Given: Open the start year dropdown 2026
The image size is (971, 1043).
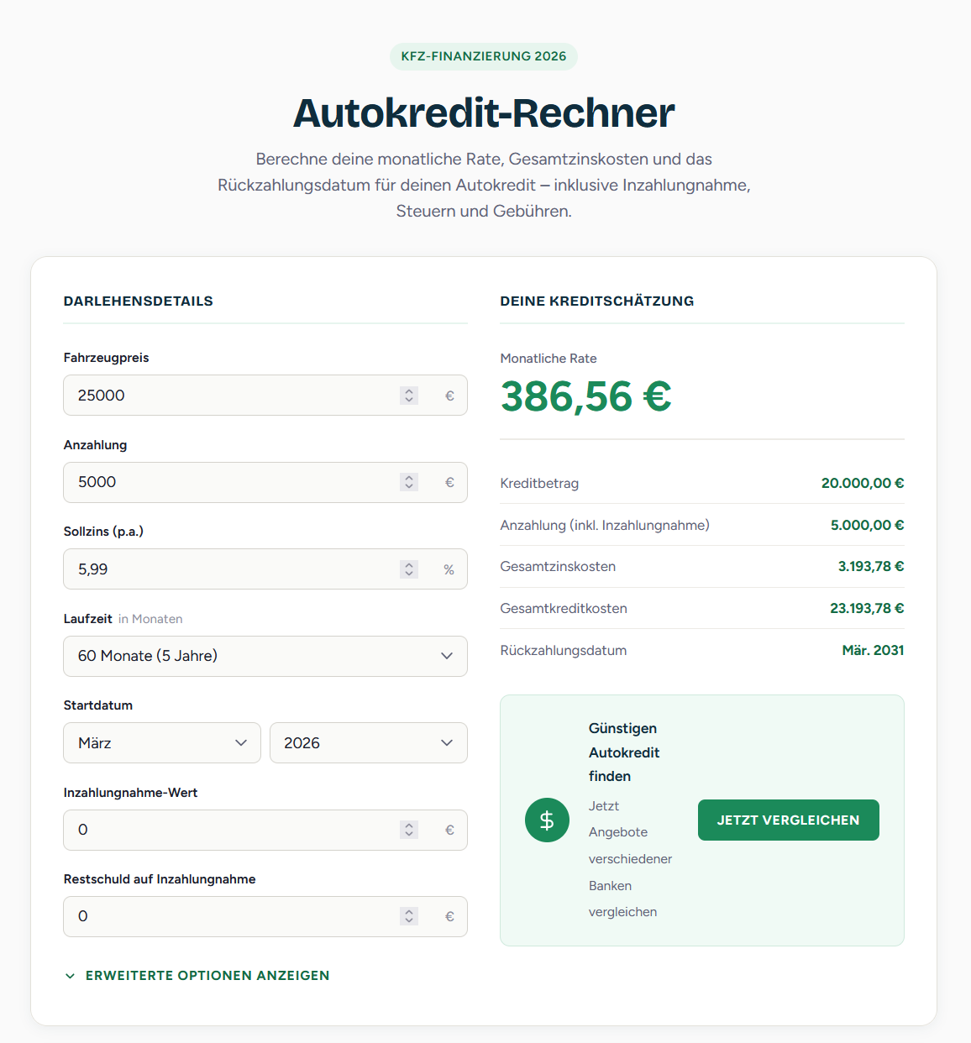Looking at the screenshot, I should [x=369, y=743].
